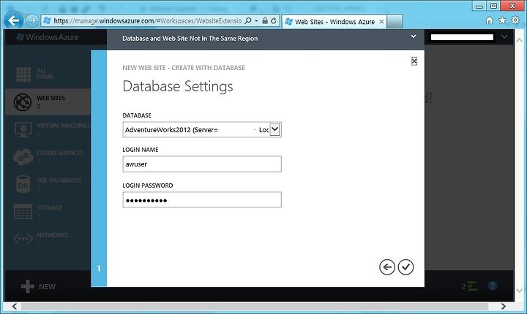The image size is (527, 314).
Task: Open the address bar autocomplete dropdown arrow
Action: coord(256,20)
